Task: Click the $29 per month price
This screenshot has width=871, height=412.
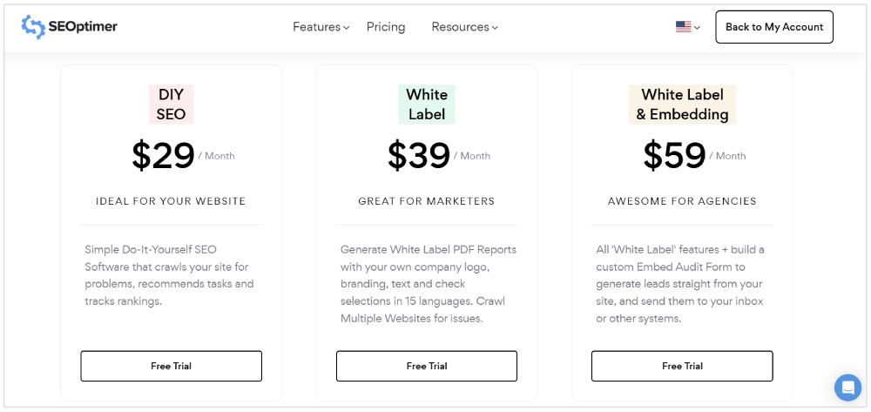Action: tap(164, 155)
